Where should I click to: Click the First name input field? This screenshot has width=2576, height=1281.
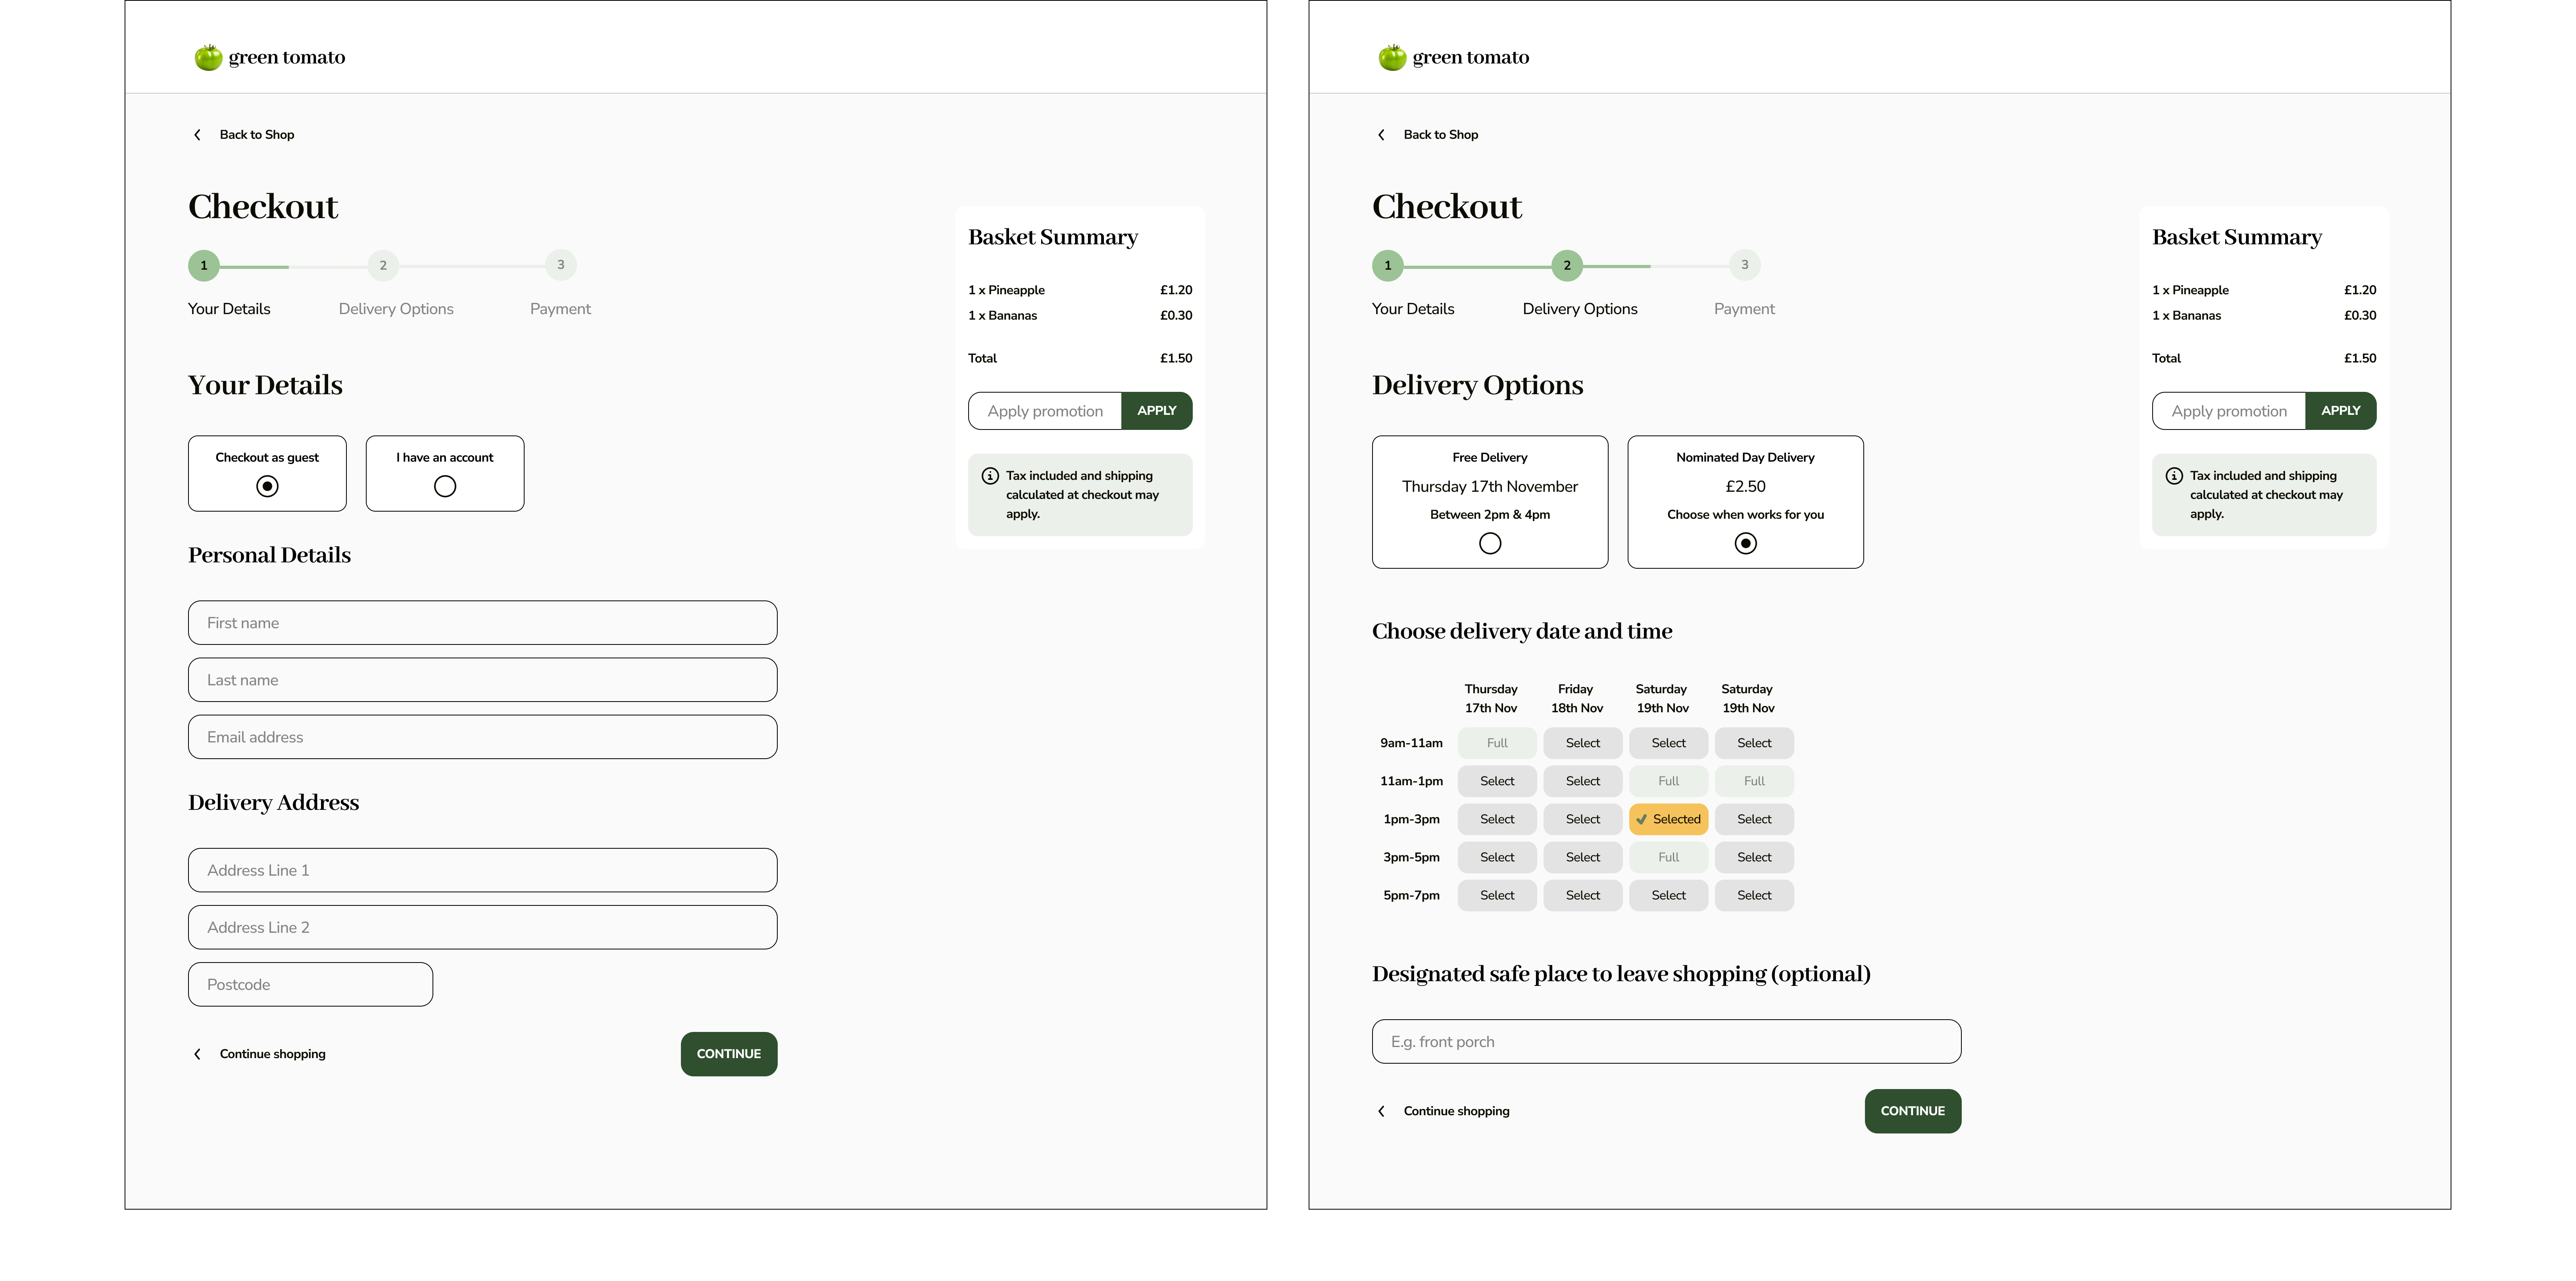(482, 623)
